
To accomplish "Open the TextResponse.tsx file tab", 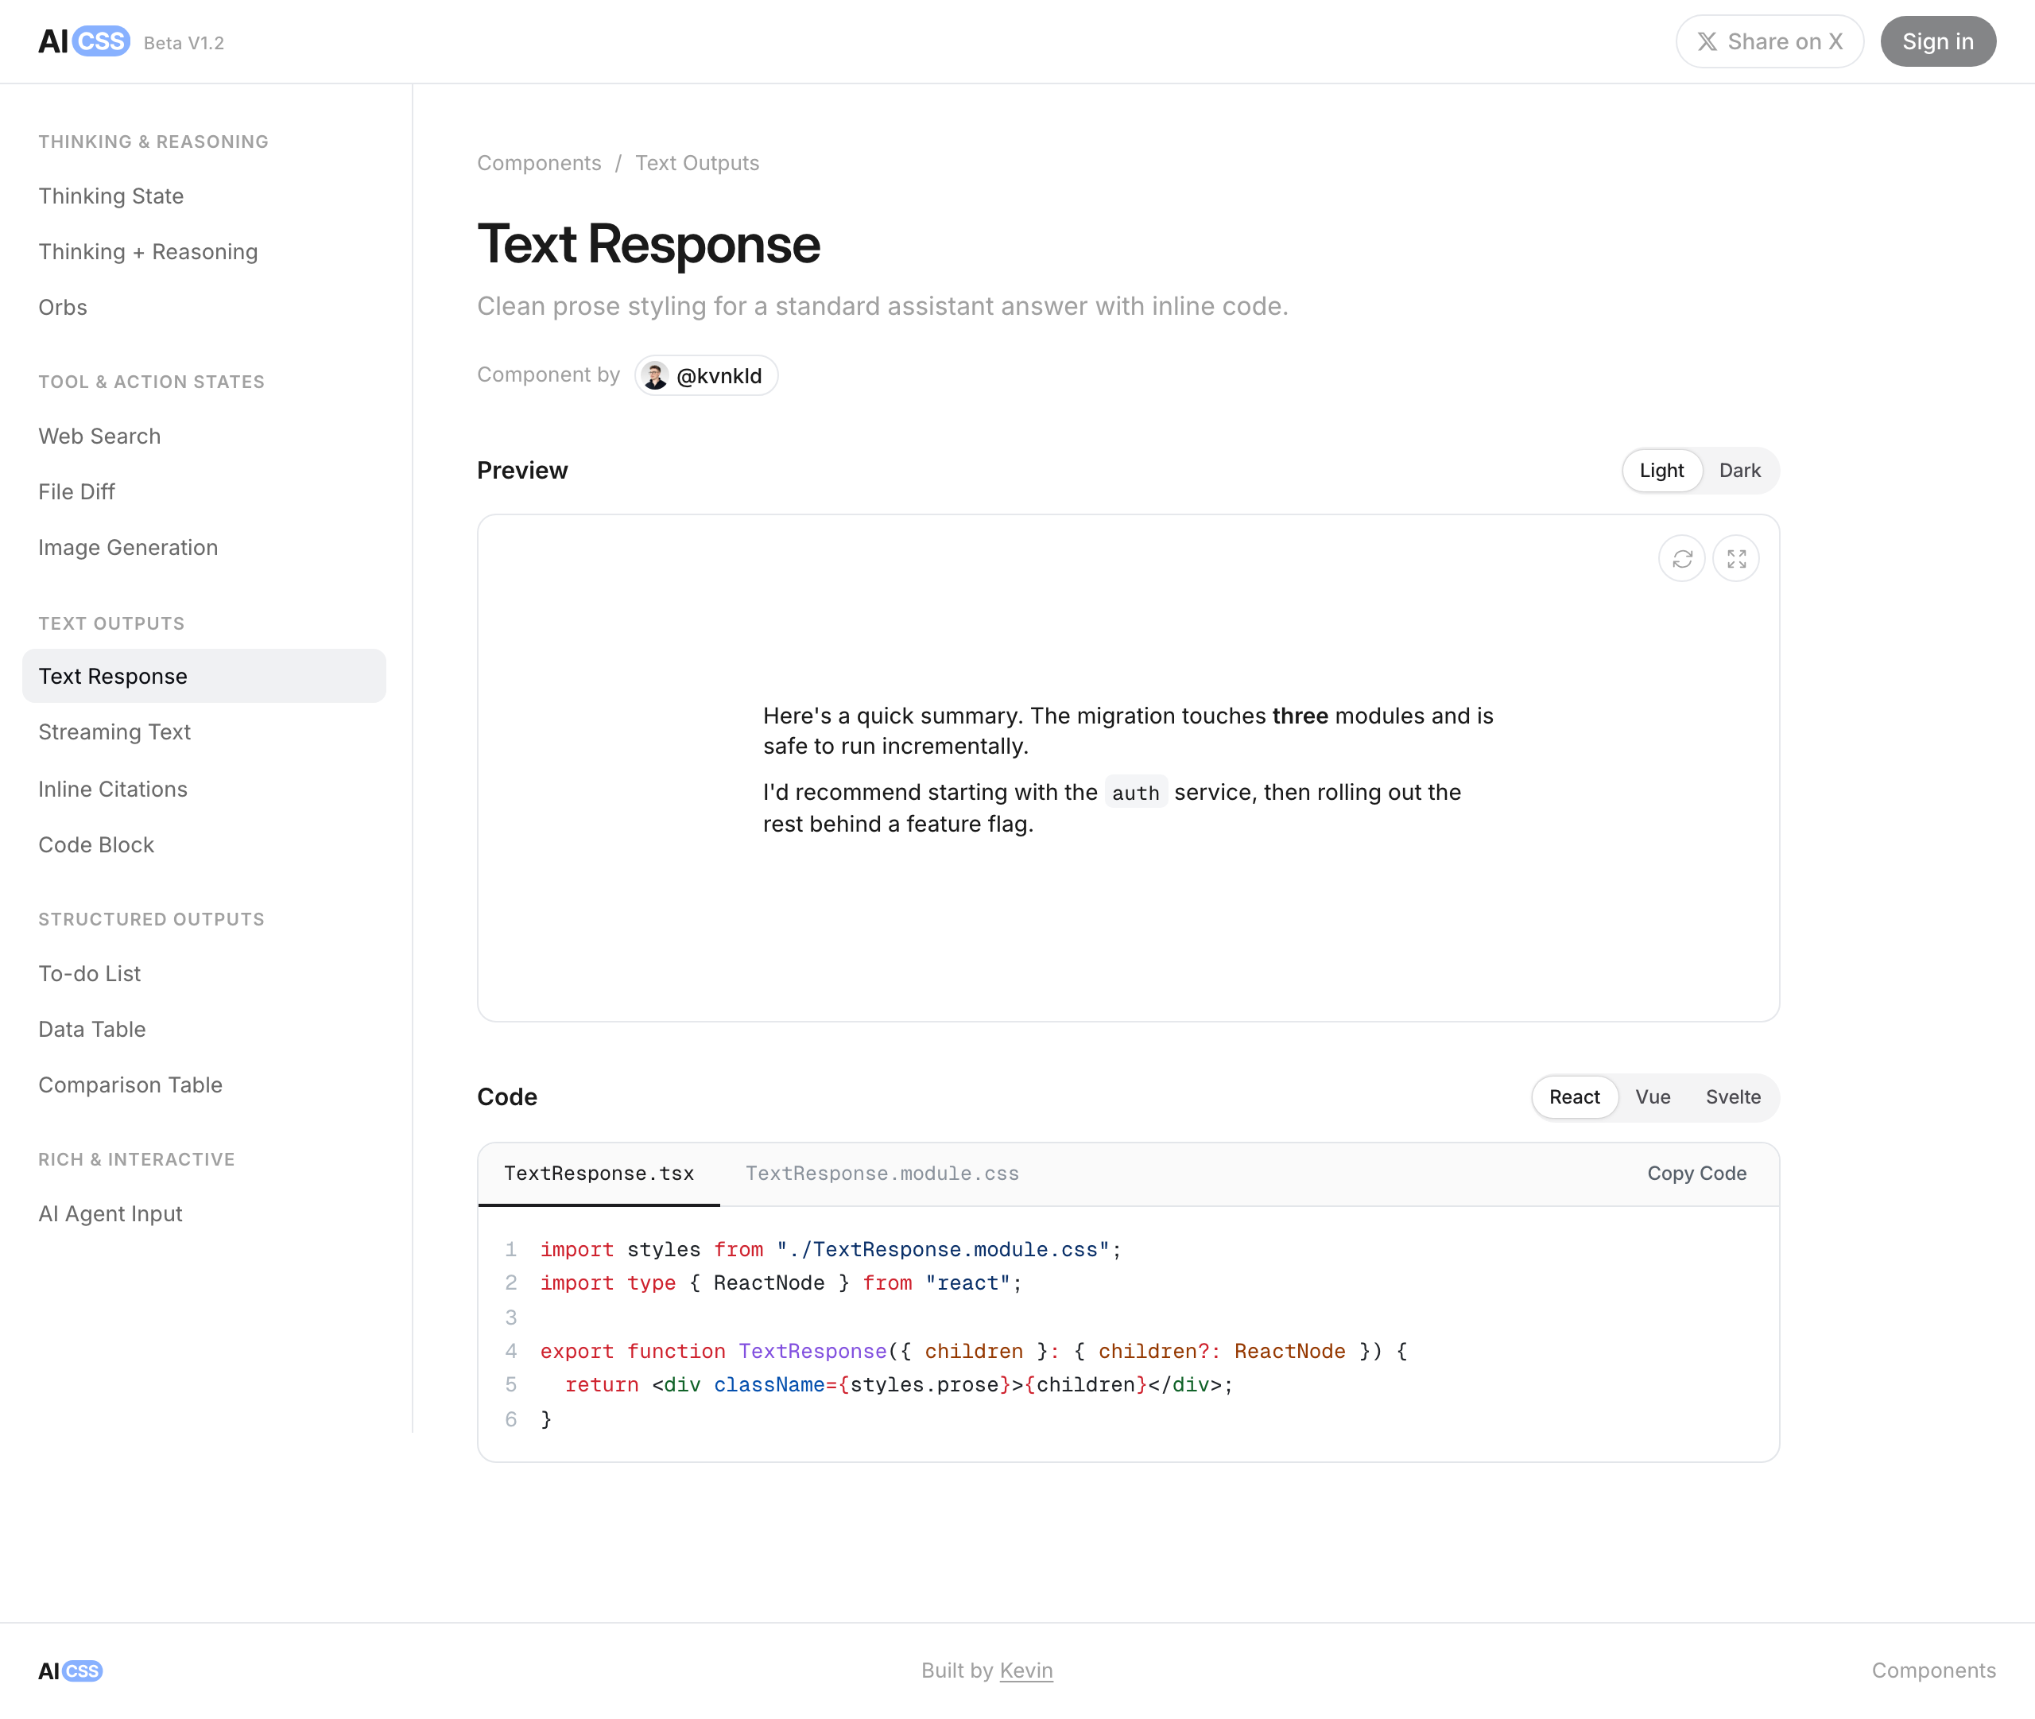I will click(x=599, y=1174).
